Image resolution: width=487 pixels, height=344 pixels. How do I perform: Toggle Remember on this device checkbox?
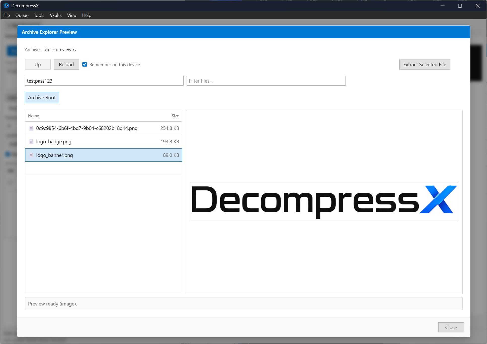coord(85,64)
